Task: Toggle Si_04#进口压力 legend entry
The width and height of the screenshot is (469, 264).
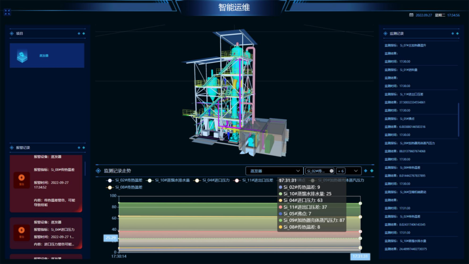Action: pos(211,180)
